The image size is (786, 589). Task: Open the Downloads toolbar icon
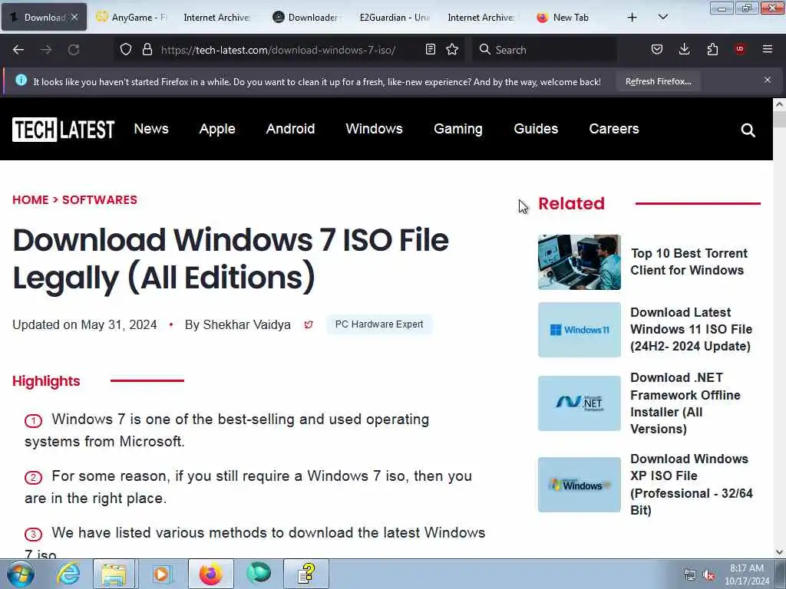[684, 49]
